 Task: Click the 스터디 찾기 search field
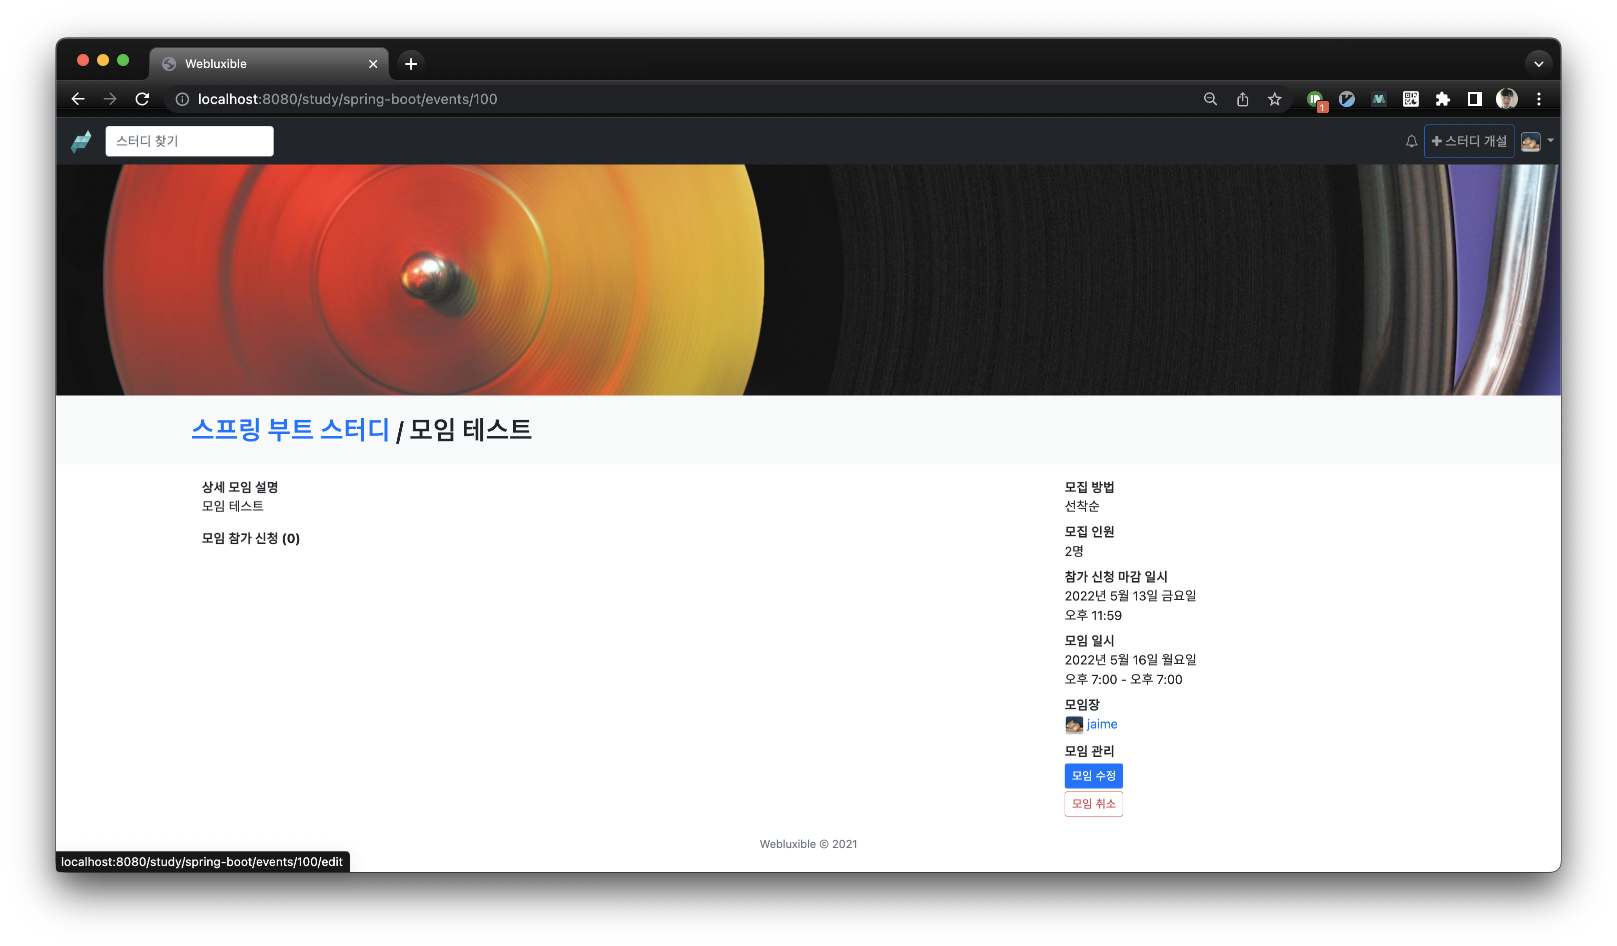point(189,141)
